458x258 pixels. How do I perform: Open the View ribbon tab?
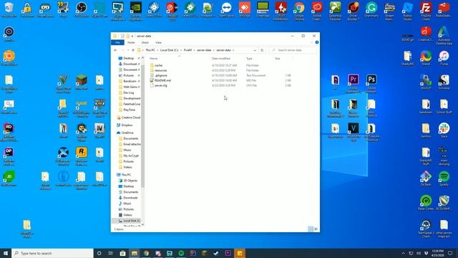pos(158,43)
